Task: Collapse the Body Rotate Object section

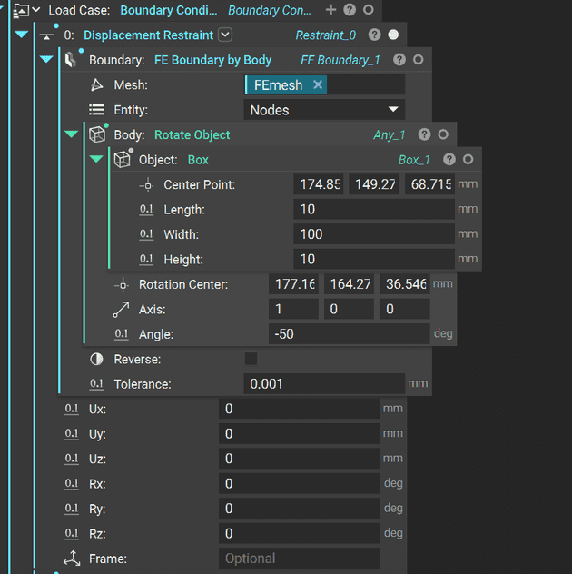Action: 72,134
